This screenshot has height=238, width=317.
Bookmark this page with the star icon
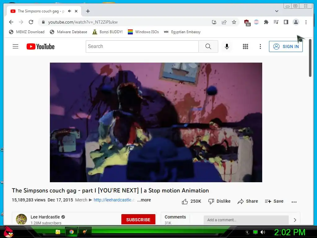234,22
